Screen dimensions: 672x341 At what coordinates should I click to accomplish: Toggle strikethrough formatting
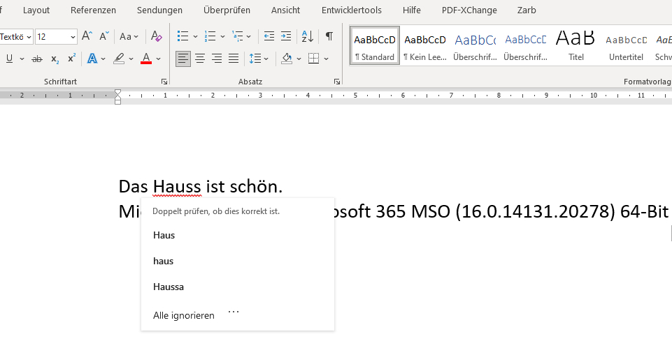click(37, 59)
